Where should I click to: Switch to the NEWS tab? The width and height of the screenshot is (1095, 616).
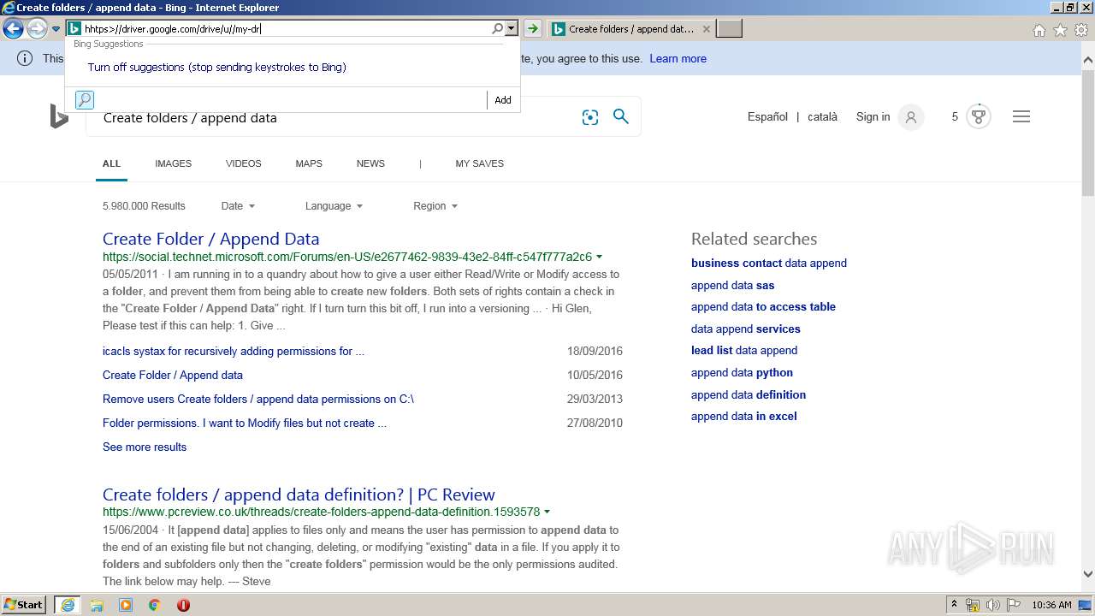coord(370,163)
